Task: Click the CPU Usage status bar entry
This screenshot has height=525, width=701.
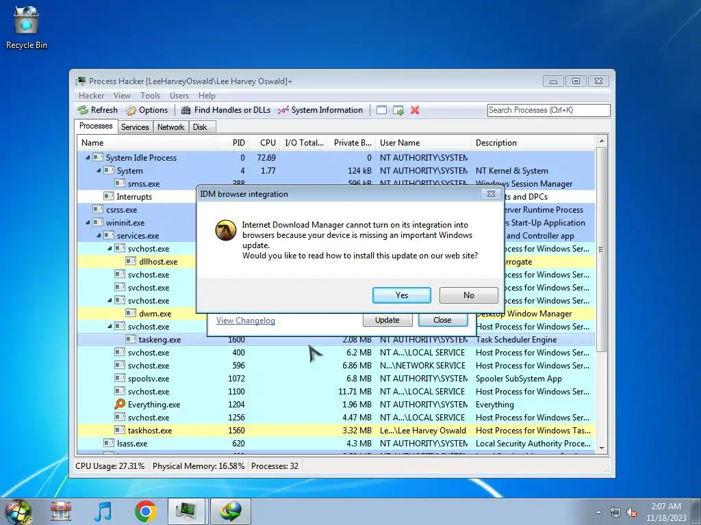Action: (110, 466)
